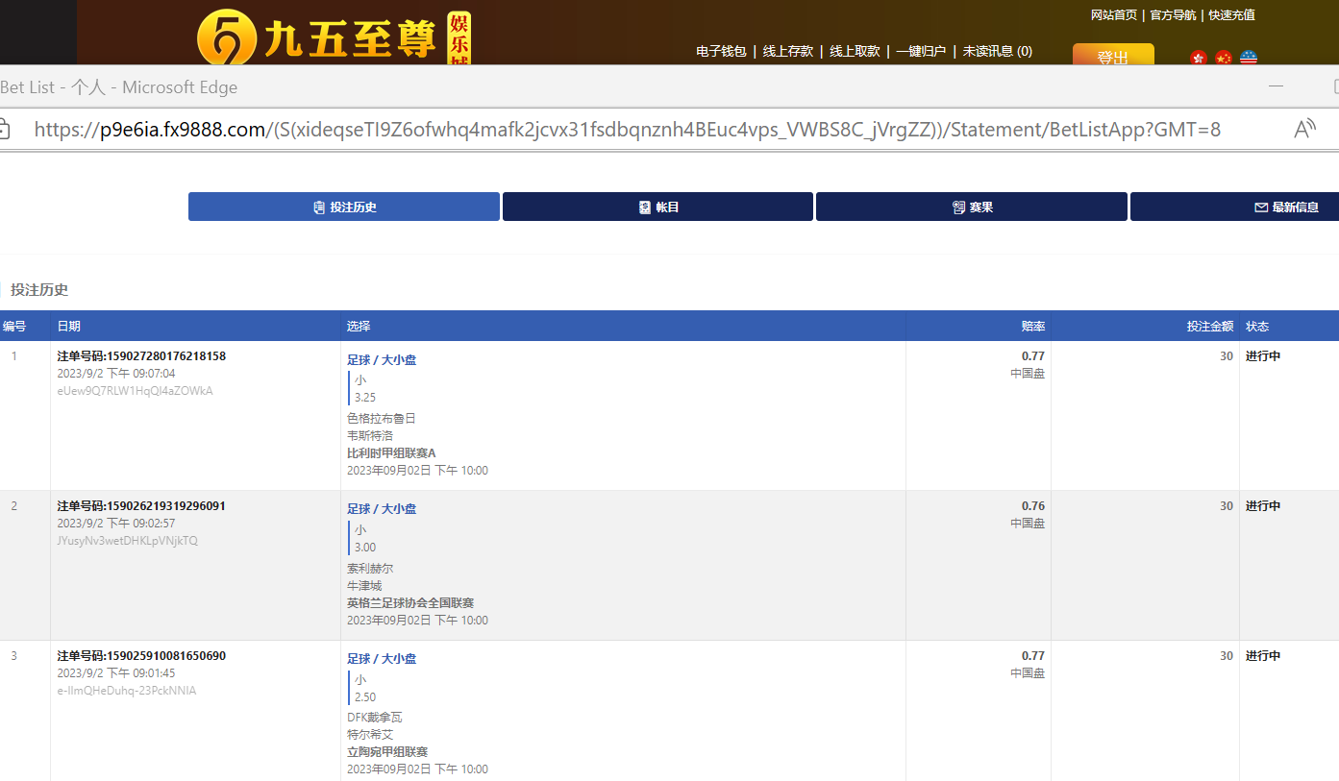Switch to the 帐目 tab
This screenshot has width=1339, height=781.
(x=657, y=207)
